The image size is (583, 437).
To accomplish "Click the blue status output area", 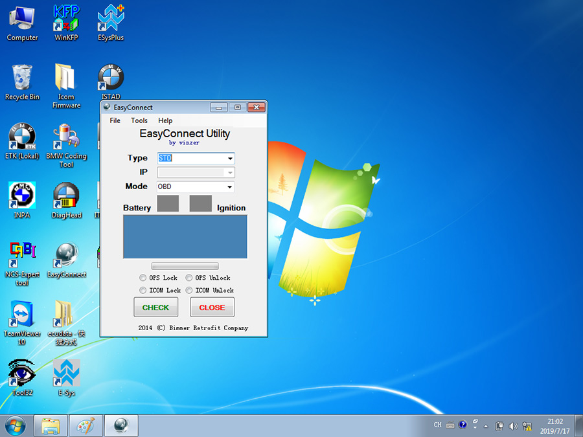I will [x=185, y=237].
